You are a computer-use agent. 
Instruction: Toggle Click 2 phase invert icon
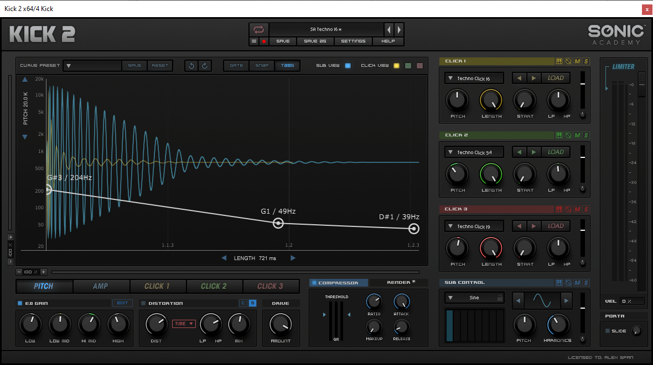pyautogui.click(x=568, y=135)
